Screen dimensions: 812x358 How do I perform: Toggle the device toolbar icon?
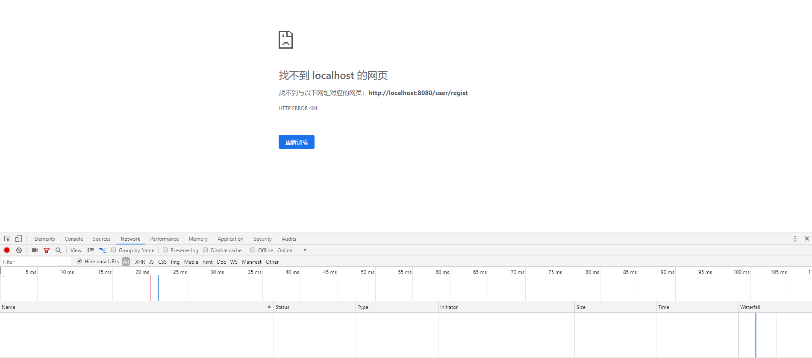(x=18, y=239)
